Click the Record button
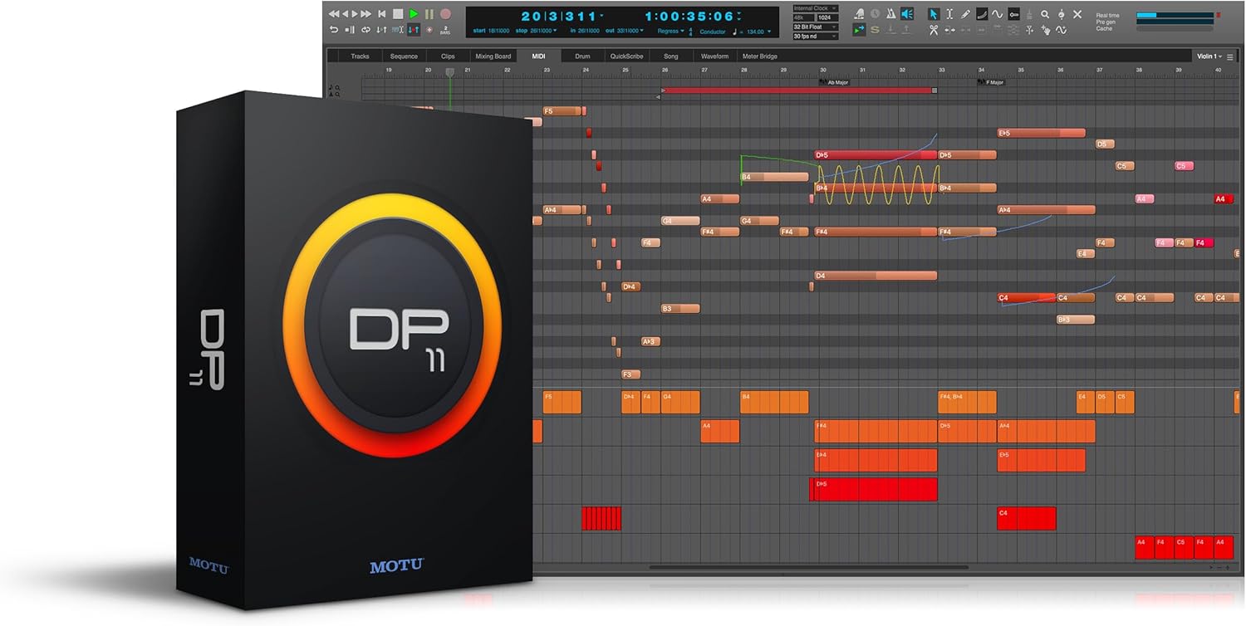Image resolution: width=1246 pixels, height=626 pixels. coord(446,13)
